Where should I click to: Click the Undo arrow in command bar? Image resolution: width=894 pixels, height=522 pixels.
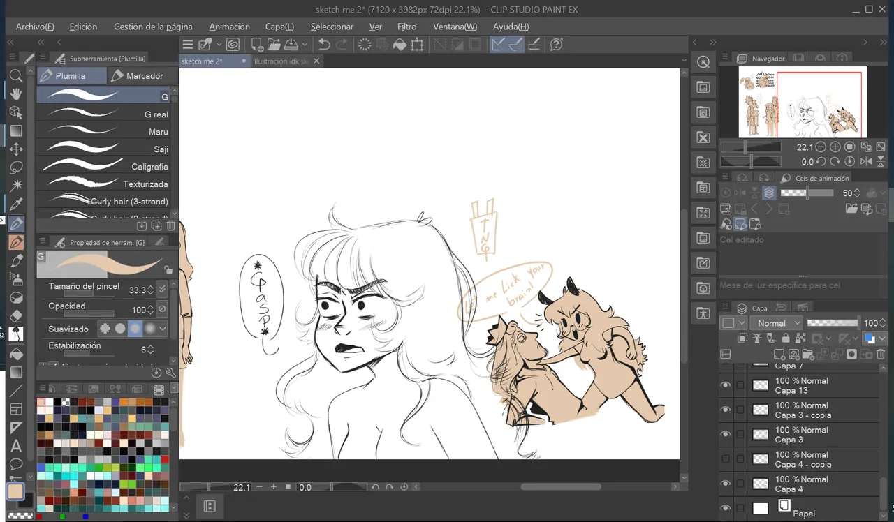click(324, 45)
